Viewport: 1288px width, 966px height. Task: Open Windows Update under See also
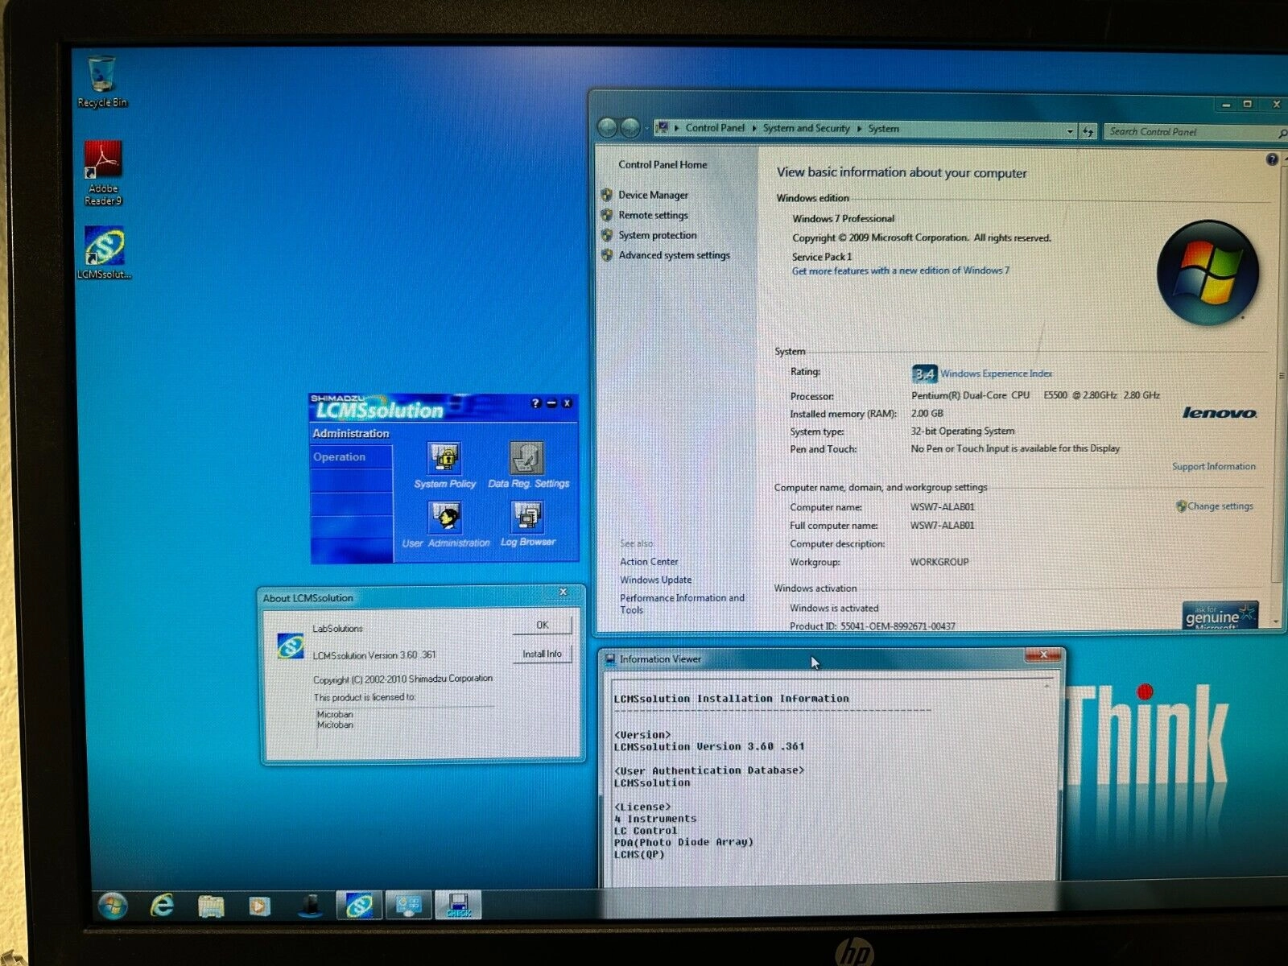click(655, 580)
